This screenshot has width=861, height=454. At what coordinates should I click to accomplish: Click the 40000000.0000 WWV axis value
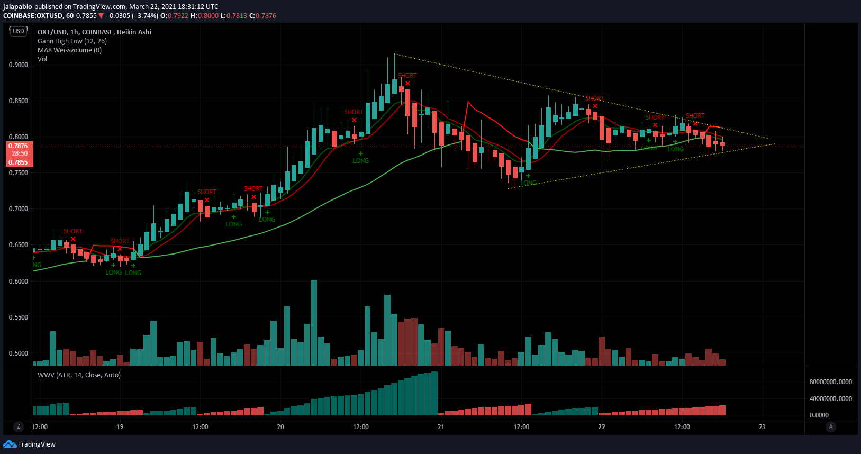pyautogui.click(x=831, y=398)
